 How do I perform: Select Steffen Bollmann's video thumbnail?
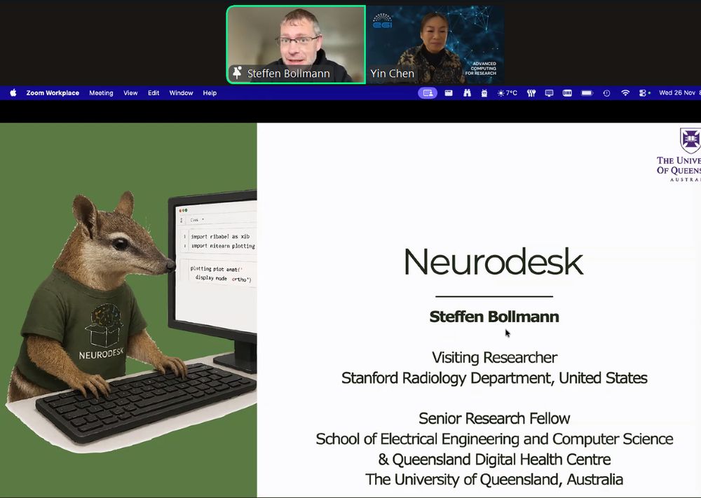pos(296,45)
